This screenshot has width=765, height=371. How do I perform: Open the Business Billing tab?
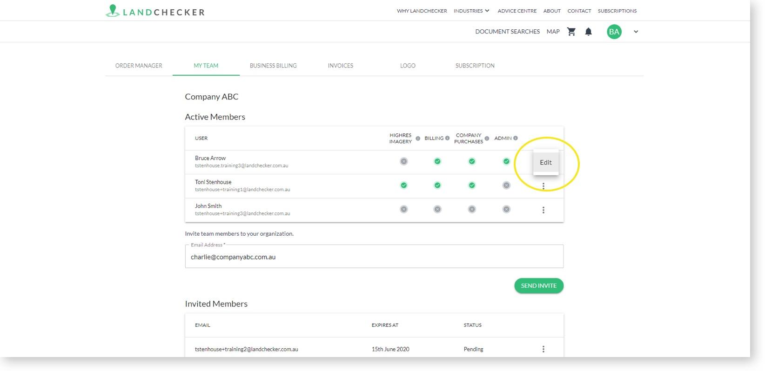pyautogui.click(x=273, y=66)
